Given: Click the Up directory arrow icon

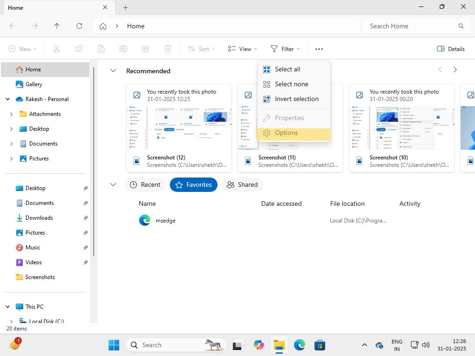Looking at the screenshot, I should click(57, 26).
